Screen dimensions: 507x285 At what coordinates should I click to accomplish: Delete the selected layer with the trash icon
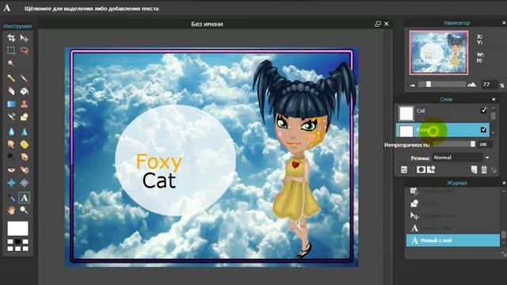[484, 169]
